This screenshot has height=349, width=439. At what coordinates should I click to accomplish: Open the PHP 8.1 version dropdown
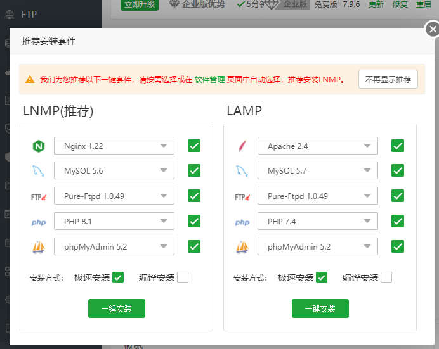click(114, 221)
